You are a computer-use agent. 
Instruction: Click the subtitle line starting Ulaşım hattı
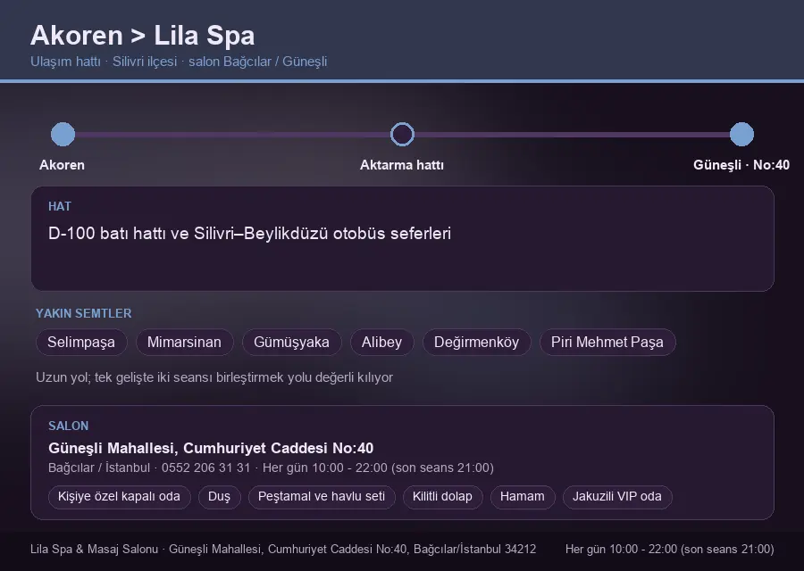(179, 62)
